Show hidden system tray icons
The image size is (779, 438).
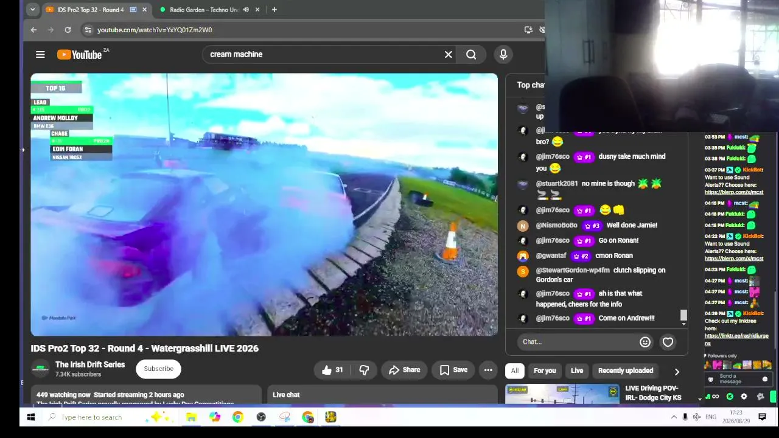(x=674, y=417)
